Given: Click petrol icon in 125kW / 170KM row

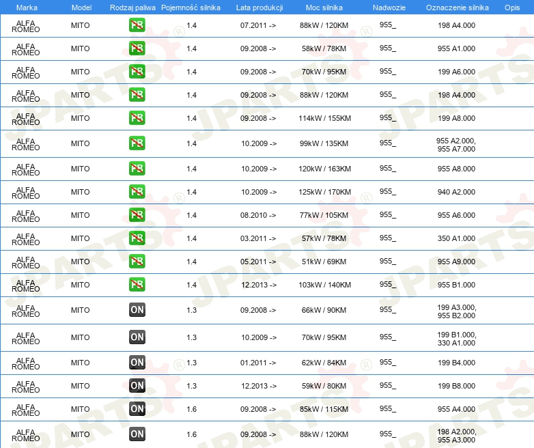Looking at the screenshot, I should tap(137, 191).
